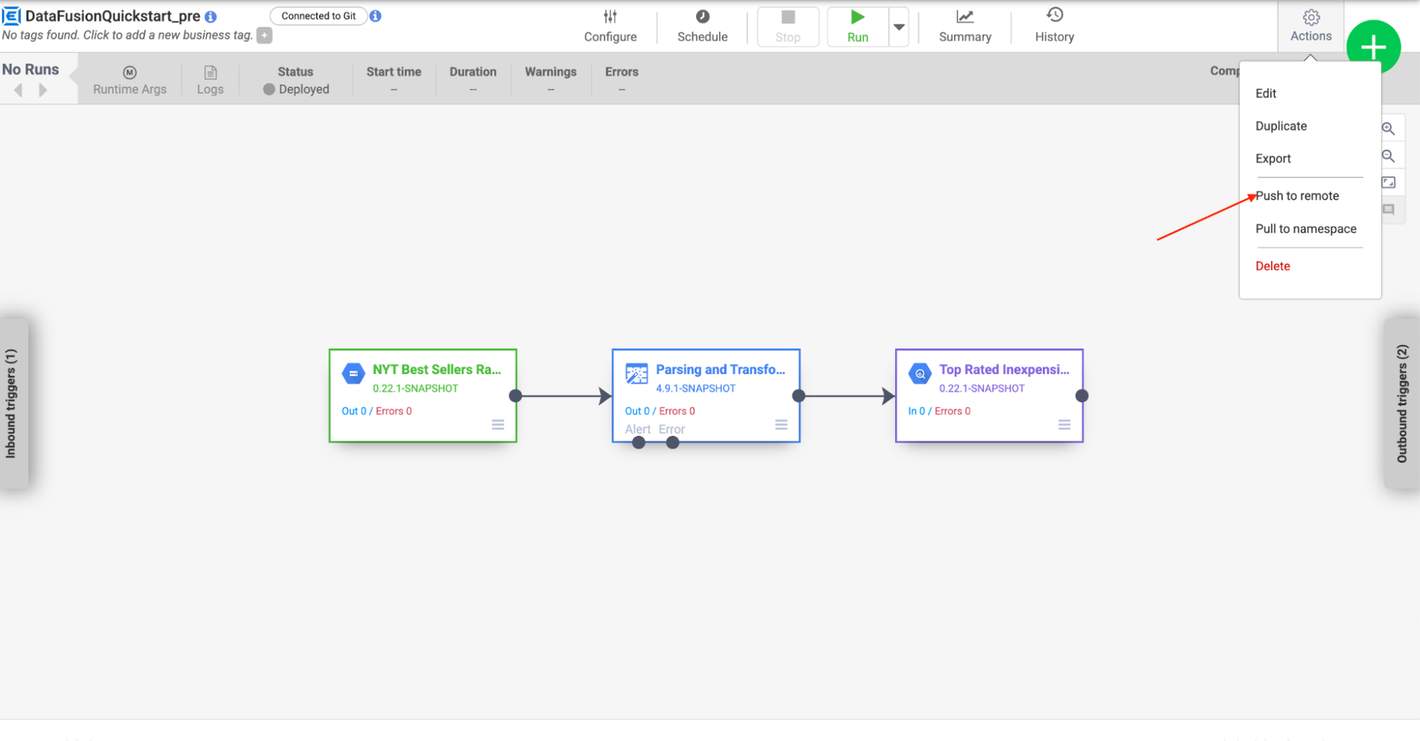Click the Connected to Git badge
The height and width of the screenshot is (741, 1420).
coord(318,16)
